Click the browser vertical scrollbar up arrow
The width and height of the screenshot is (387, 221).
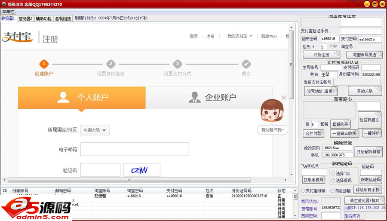[291, 28]
